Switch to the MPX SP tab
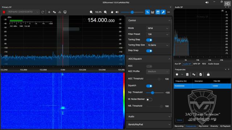 pos(196,64)
